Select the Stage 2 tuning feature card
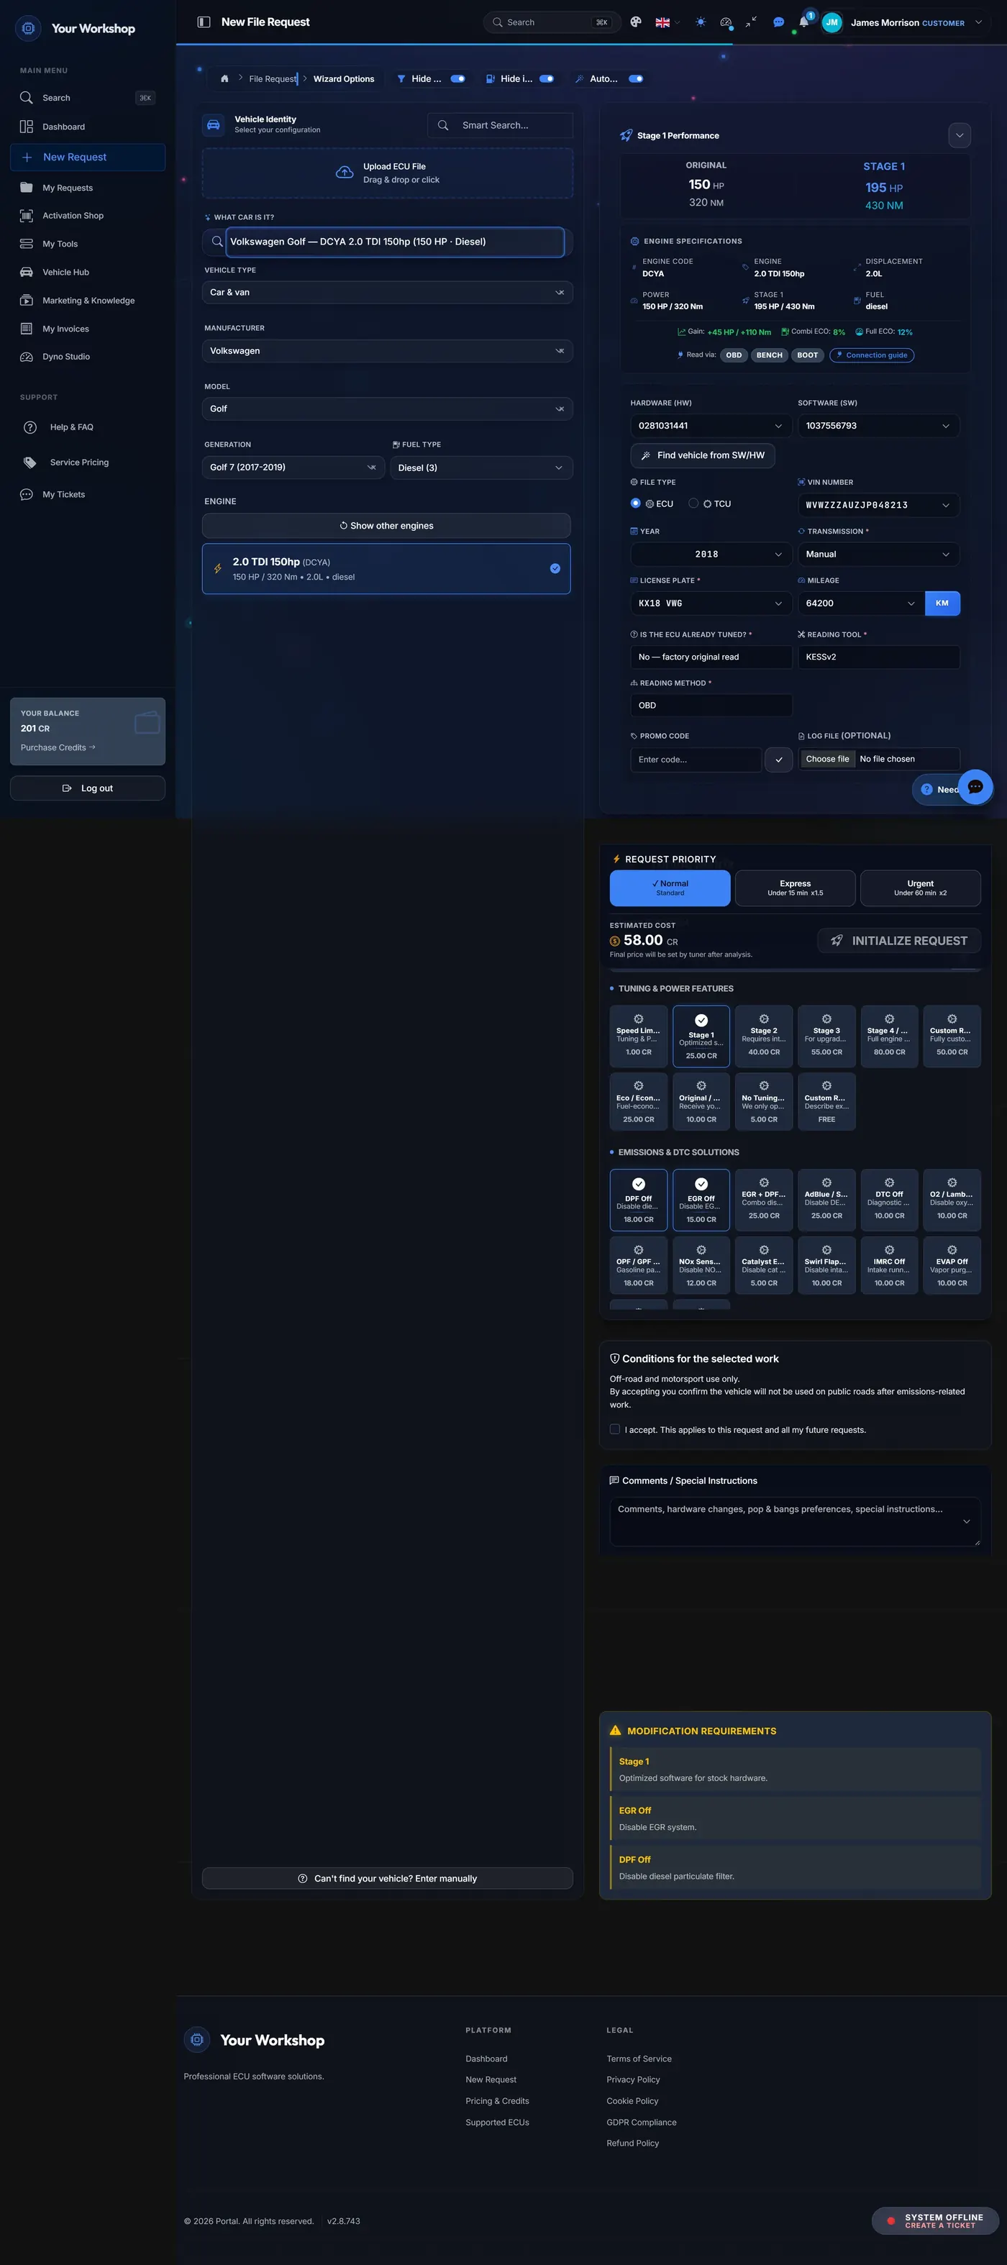The height and width of the screenshot is (2265, 1007). point(763,1036)
